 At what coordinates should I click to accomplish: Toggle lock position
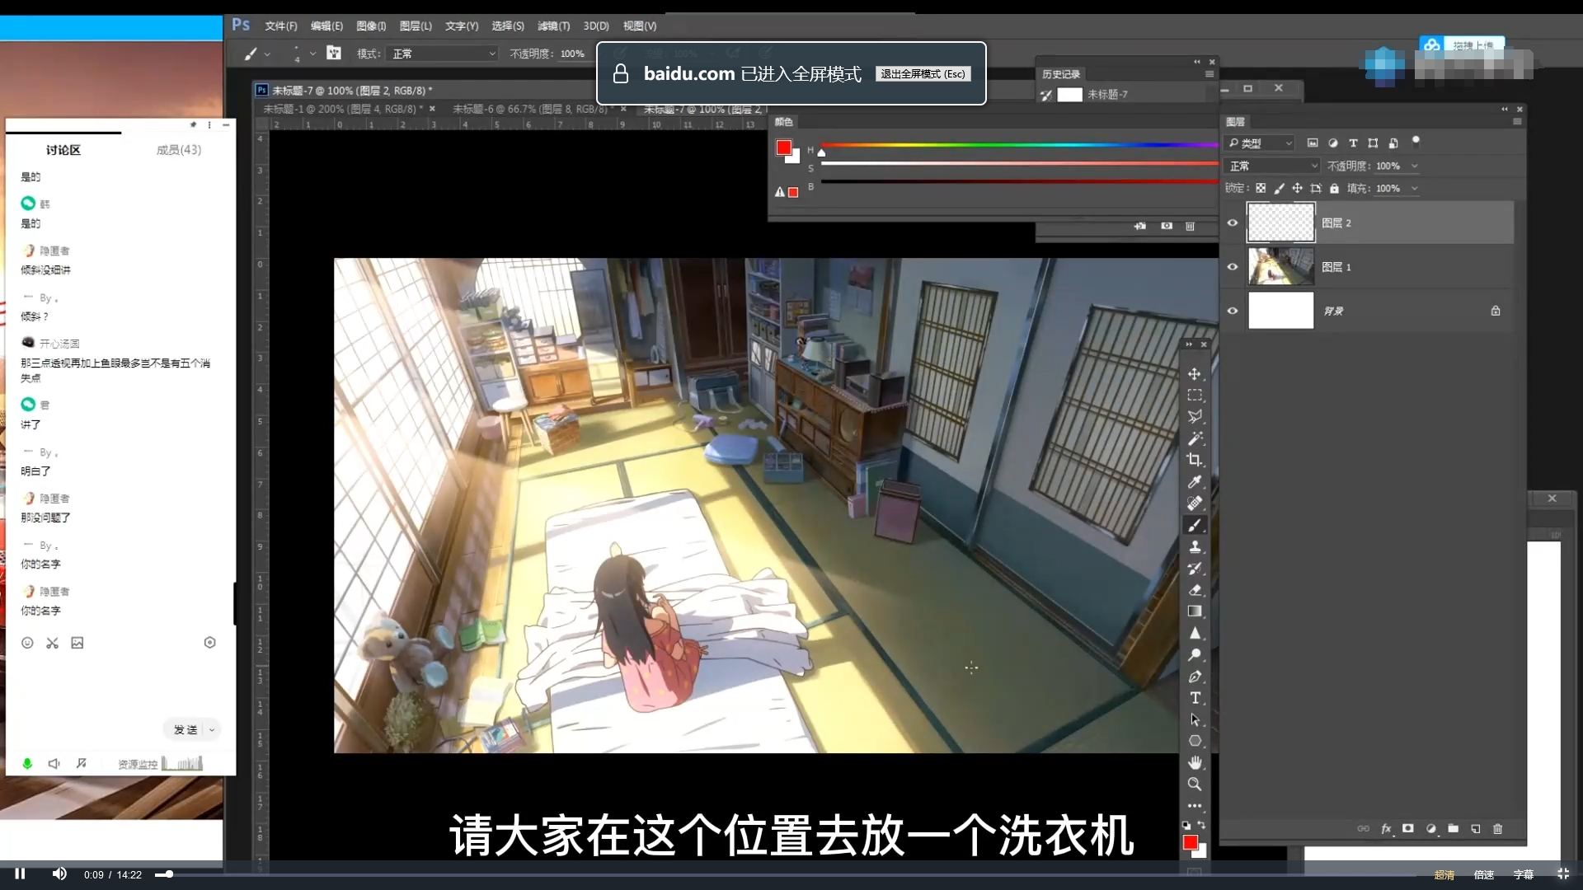click(x=1297, y=189)
